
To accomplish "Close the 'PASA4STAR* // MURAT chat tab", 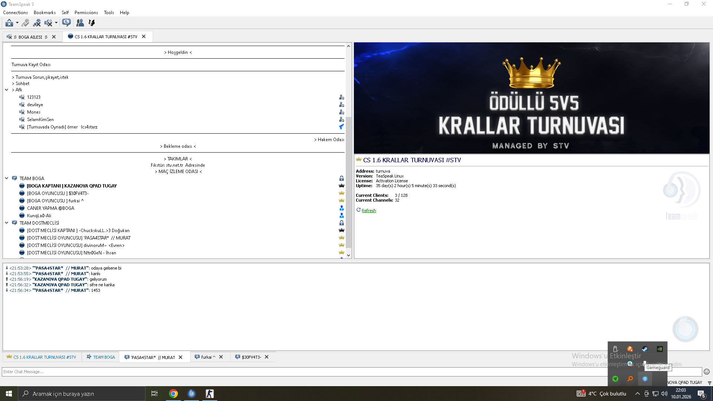I will [180, 358].
